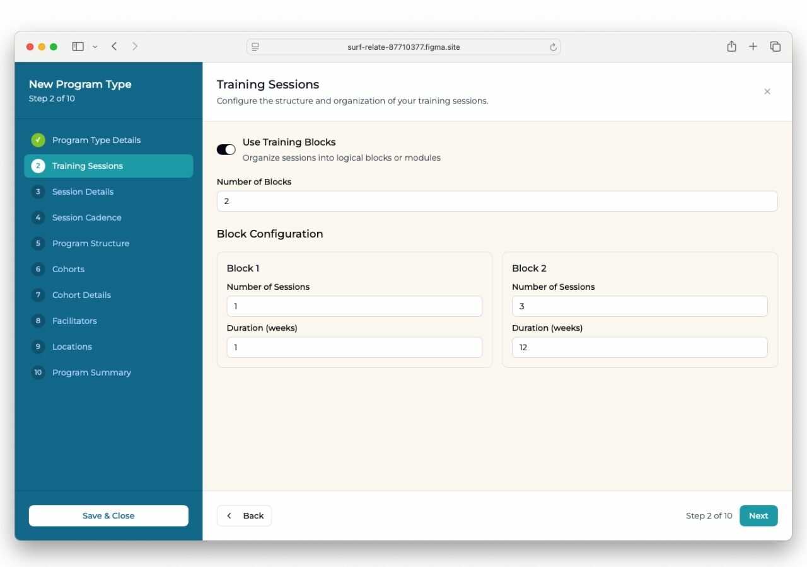The image size is (807, 567).
Task: Click the green checkmark step icon
Action: [38, 140]
